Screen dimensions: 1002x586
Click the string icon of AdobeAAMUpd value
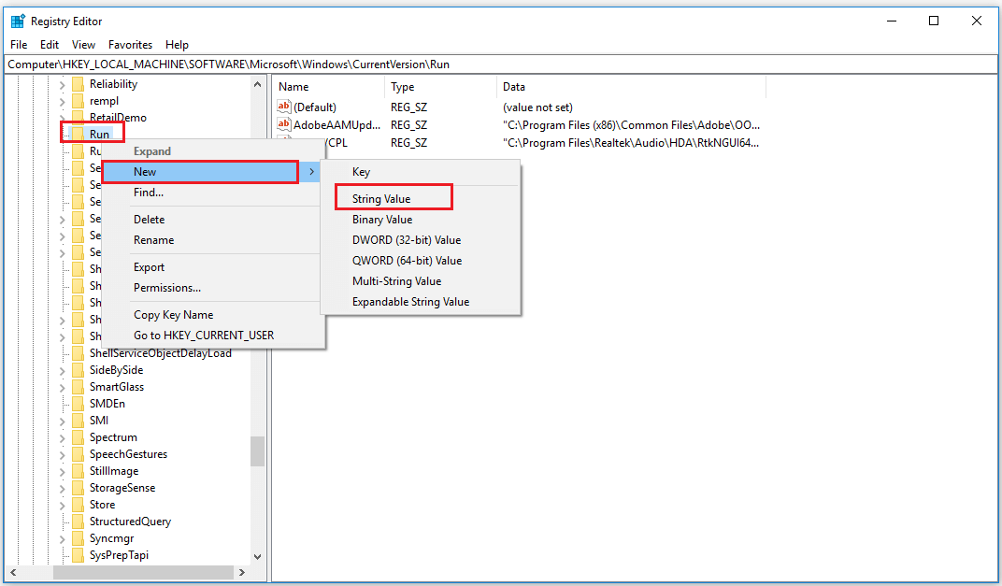click(284, 124)
